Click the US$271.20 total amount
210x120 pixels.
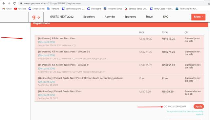pos(168,52)
